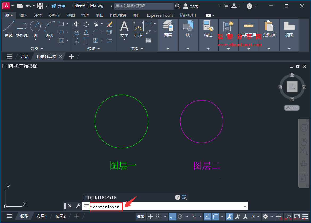Expand the Layers (图层) panel arrow

(168, 49)
